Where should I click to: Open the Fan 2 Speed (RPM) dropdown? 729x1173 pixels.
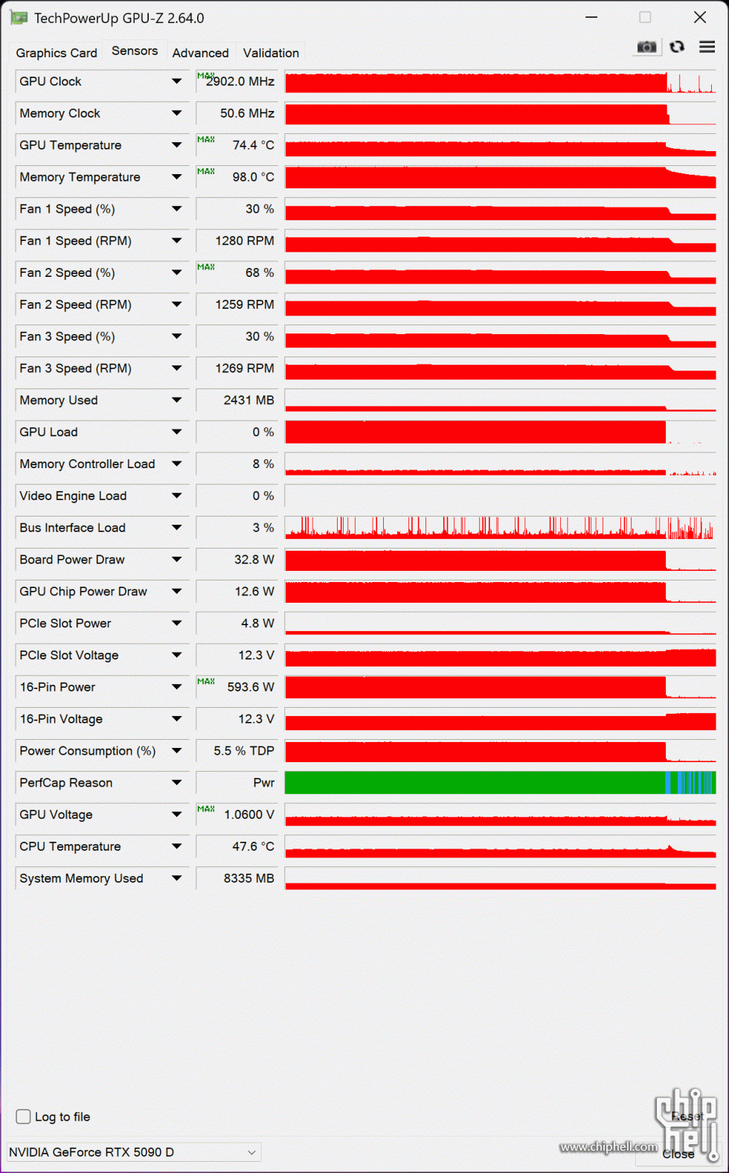point(176,304)
